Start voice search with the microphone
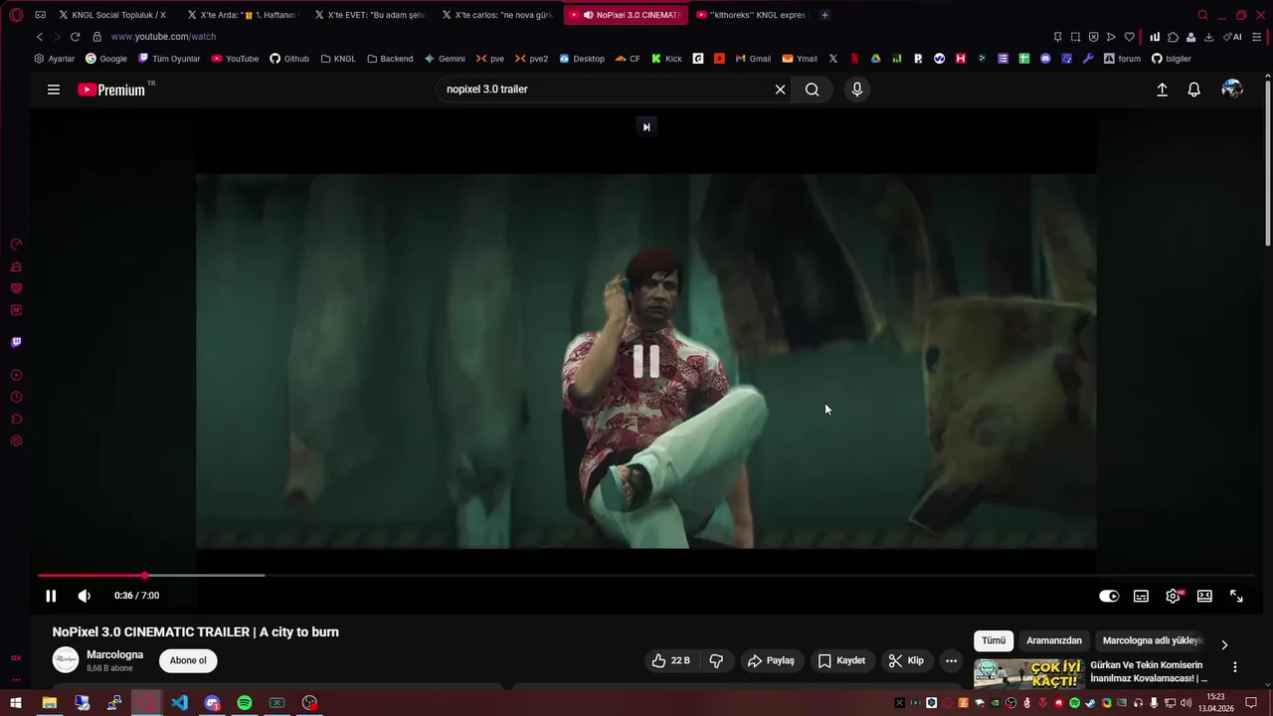 857,89
